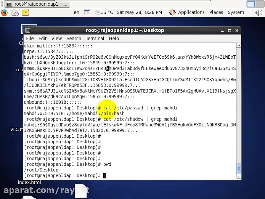Viewport: 265px width, 199px height.
Task: Click the terminal scrollbar up arrow
Action: (238, 45)
